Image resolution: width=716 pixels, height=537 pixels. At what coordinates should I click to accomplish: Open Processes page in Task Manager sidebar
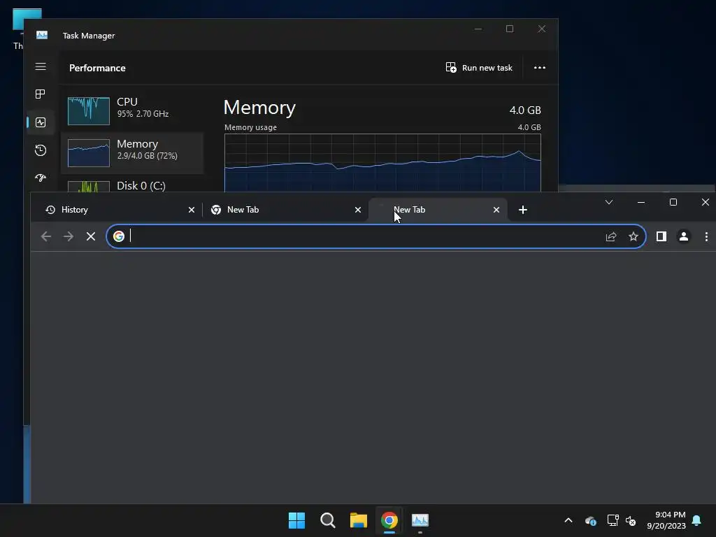tap(40, 94)
